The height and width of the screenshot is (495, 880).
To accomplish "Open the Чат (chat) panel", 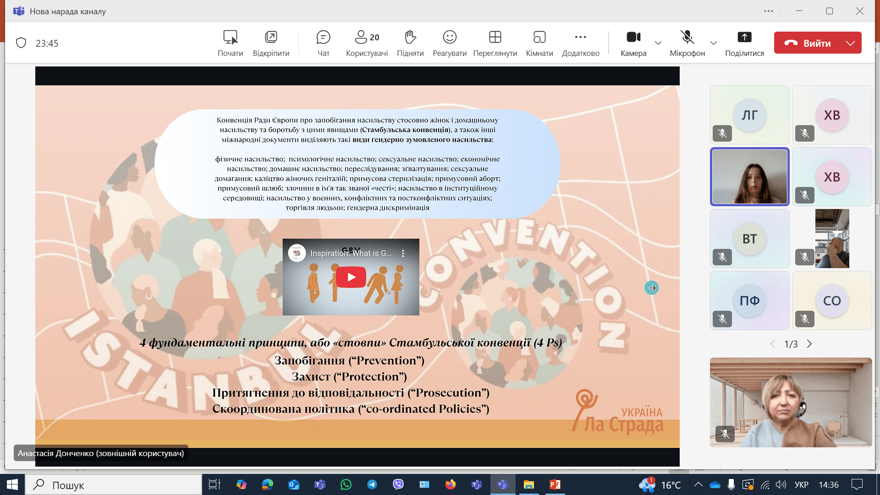I will [x=323, y=43].
